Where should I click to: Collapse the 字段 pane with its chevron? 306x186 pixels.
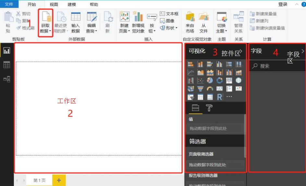pos(303,51)
